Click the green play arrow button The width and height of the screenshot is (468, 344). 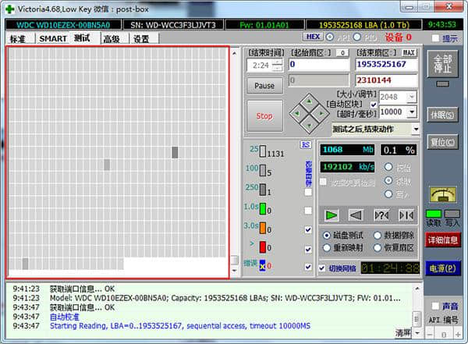pos(331,215)
